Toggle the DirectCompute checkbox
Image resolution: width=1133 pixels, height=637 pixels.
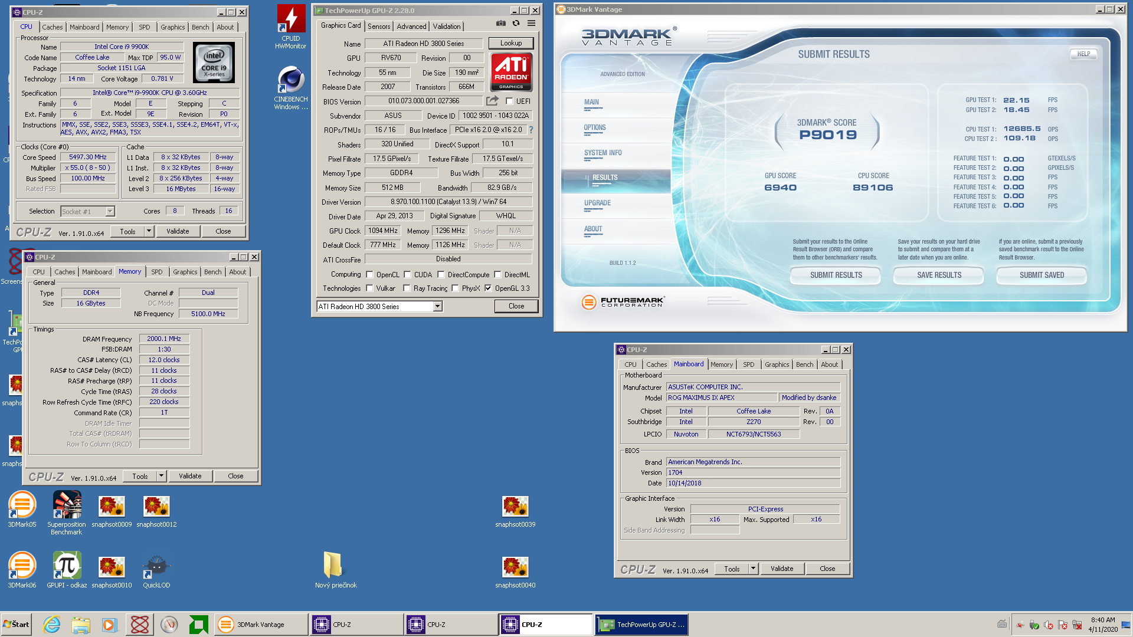[x=441, y=274]
